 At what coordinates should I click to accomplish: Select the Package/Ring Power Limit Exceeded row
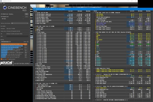tap(63, 98)
